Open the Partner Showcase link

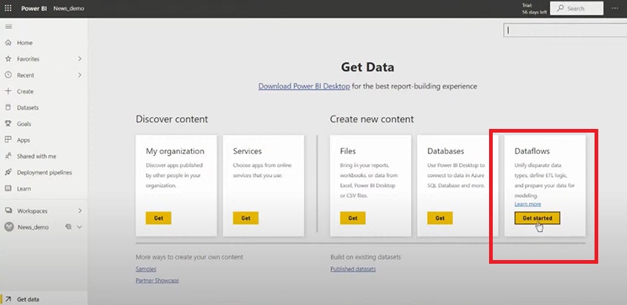[157, 281]
